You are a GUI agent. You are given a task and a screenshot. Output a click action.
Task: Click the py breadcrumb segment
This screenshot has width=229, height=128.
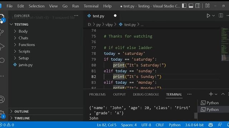pos(98,25)
